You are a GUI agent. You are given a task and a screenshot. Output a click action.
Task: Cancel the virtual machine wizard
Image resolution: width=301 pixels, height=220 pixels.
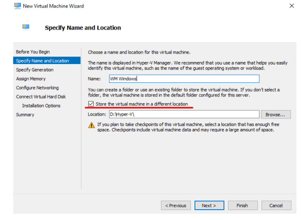pos(276,206)
